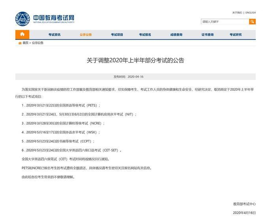Open the 考试报名 menu item
The width and height of the screenshot is (268, 218).
point(145,35)
